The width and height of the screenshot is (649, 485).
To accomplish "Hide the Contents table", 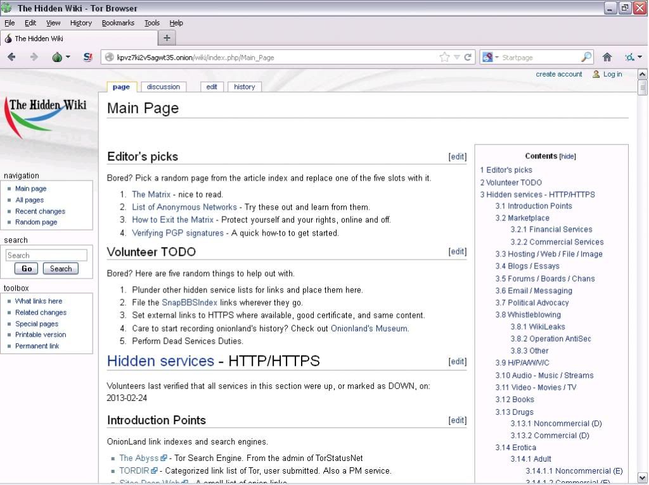I will [567, 156].
